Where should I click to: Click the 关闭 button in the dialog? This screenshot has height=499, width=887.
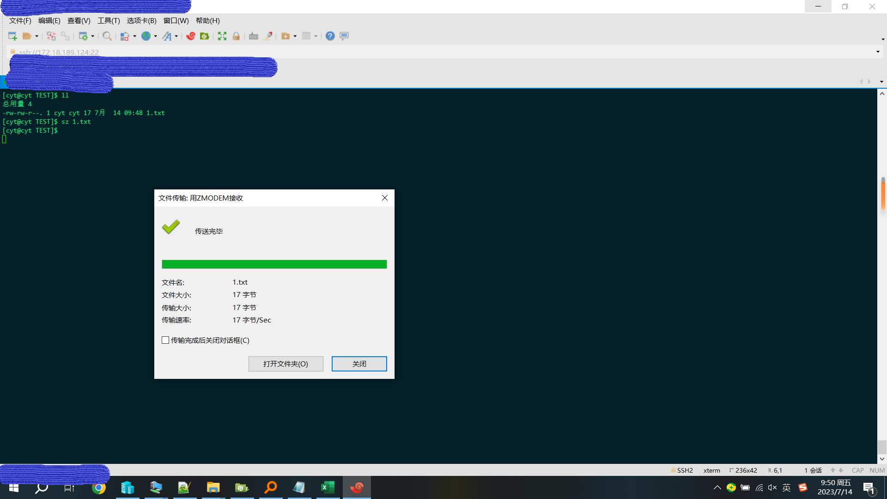point(359,364)
